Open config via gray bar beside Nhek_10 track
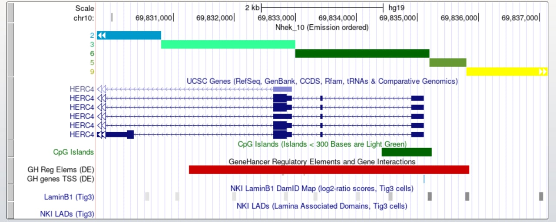 coord(11,49)
